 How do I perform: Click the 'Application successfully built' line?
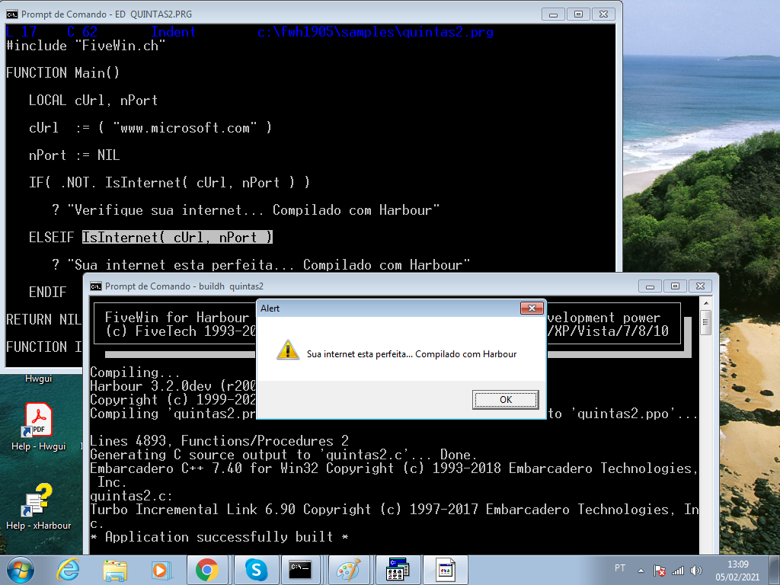(x=219, y=537)
